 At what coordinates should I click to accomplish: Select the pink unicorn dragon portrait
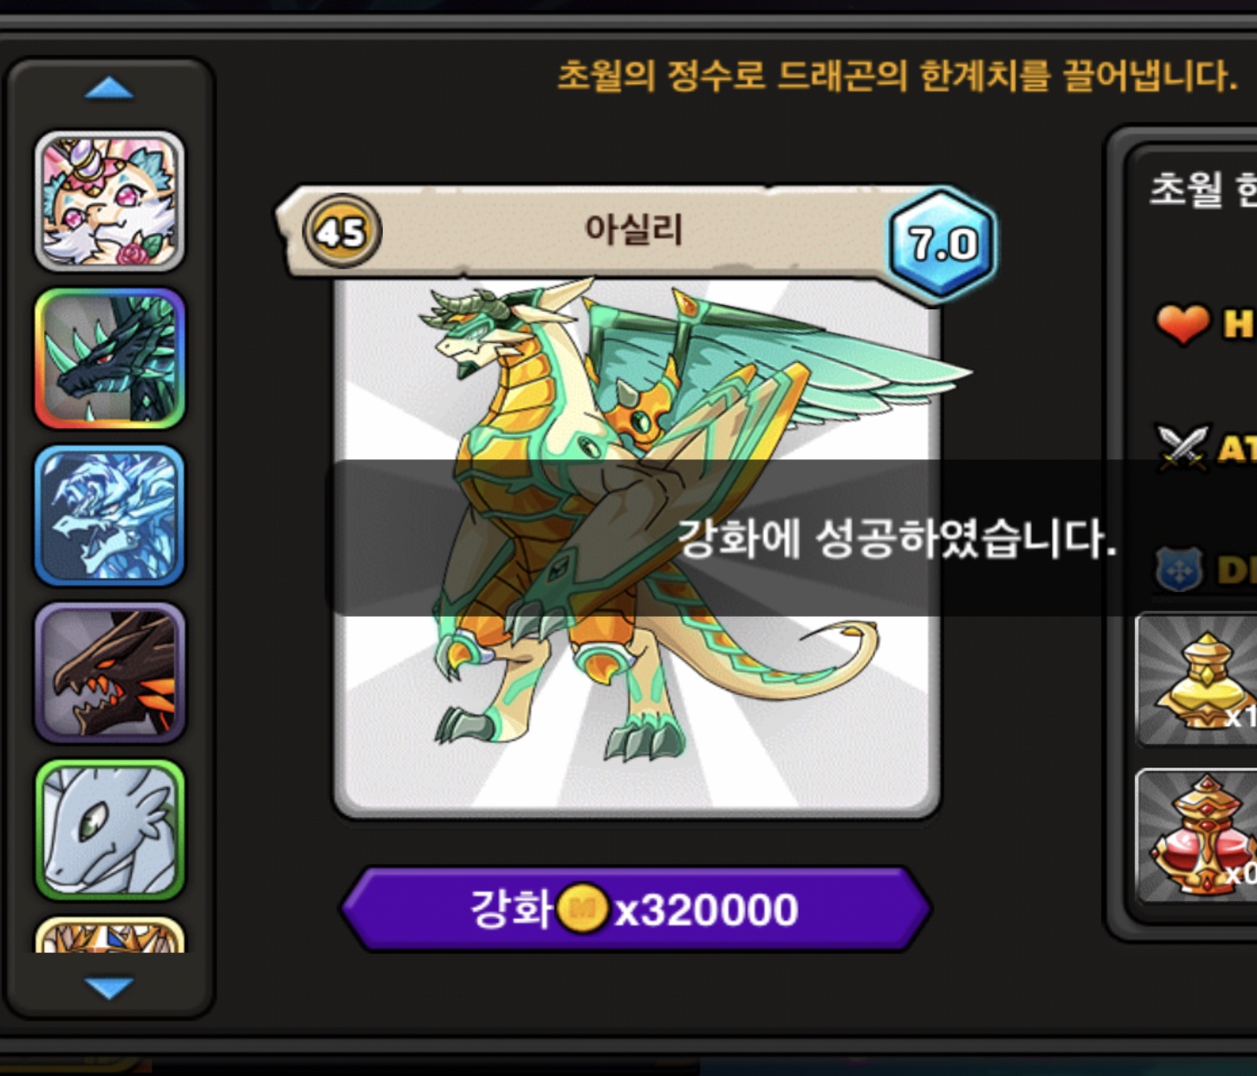(x=109, y=201)
